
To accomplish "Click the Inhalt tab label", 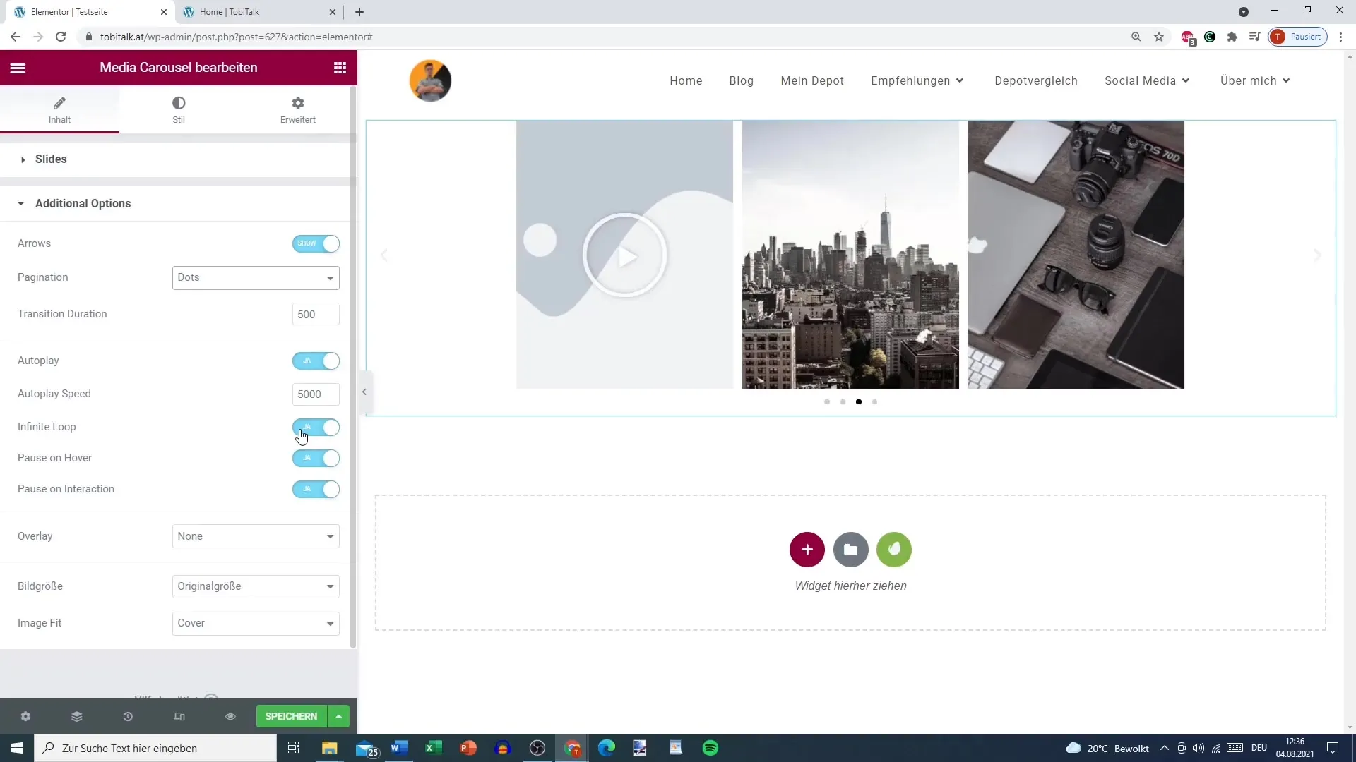I will point(59,119).
